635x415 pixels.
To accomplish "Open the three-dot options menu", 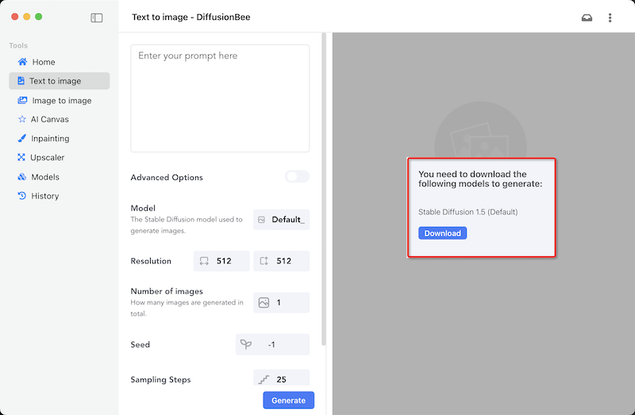I will (610, 17).
